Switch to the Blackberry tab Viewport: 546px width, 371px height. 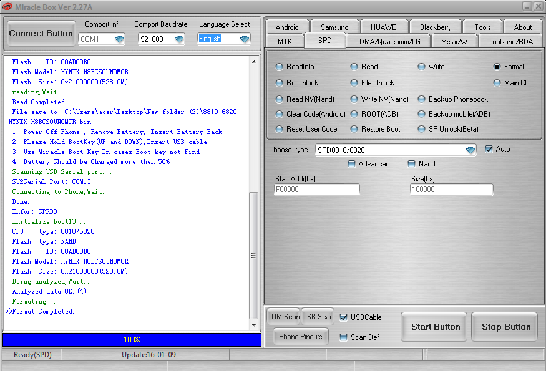[436, 27]
